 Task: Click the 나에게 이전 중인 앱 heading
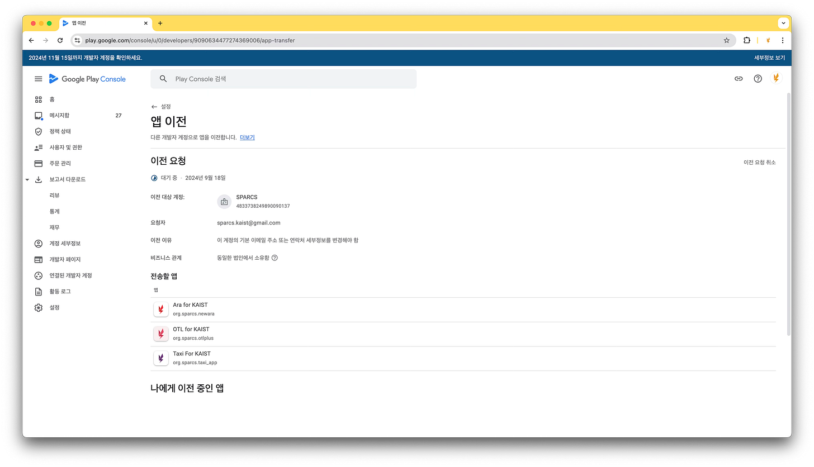pyautogui.click(x=187, y=388)
